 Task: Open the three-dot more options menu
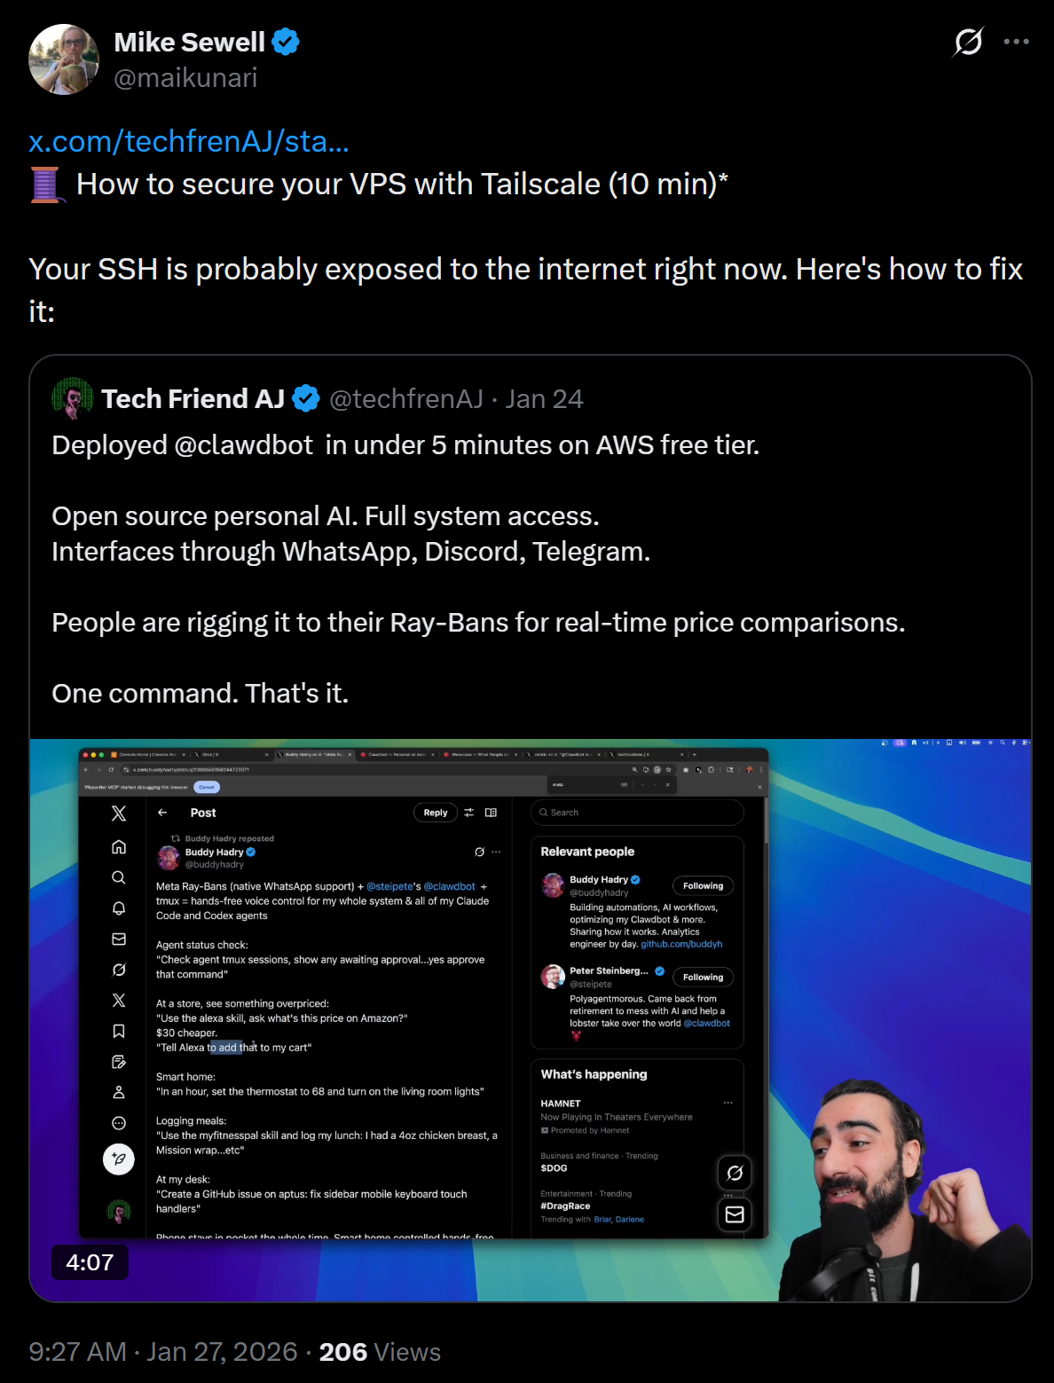(x=1016, y=42)
